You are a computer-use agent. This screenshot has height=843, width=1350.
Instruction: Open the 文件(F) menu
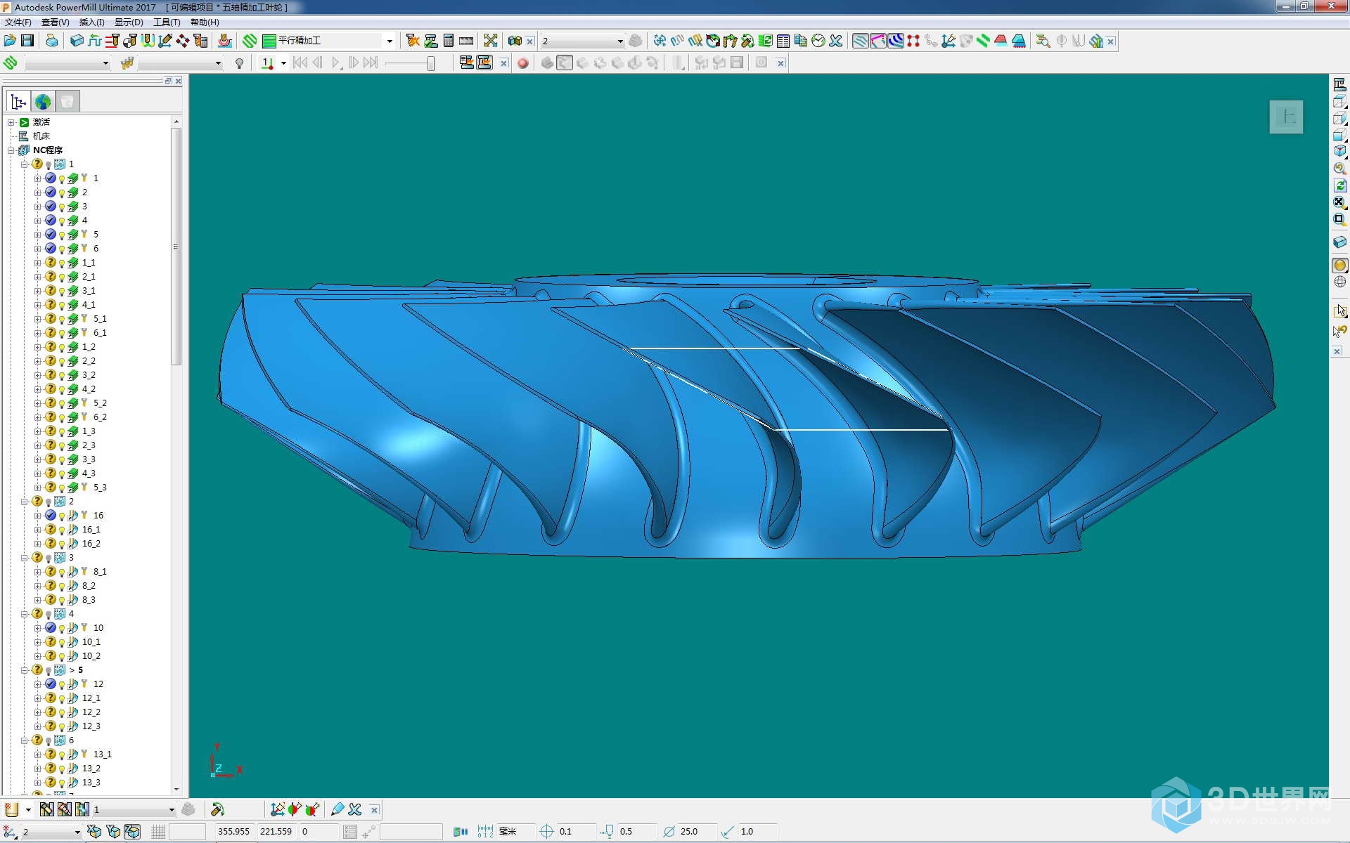coord(18,22)
